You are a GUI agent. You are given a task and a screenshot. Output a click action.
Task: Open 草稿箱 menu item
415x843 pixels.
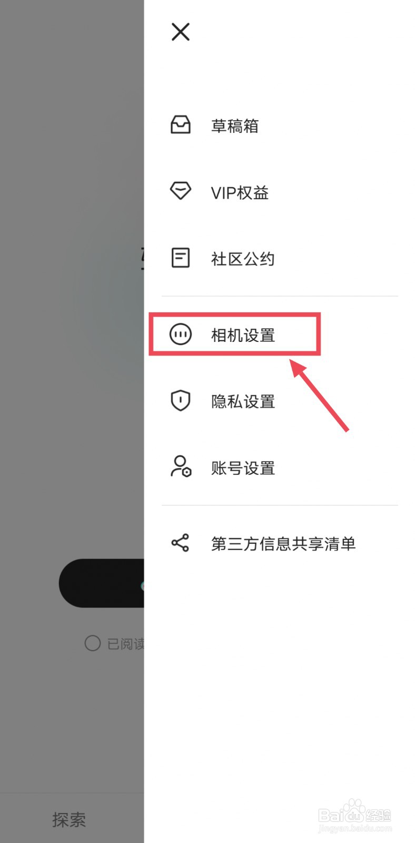coord(235,126)
